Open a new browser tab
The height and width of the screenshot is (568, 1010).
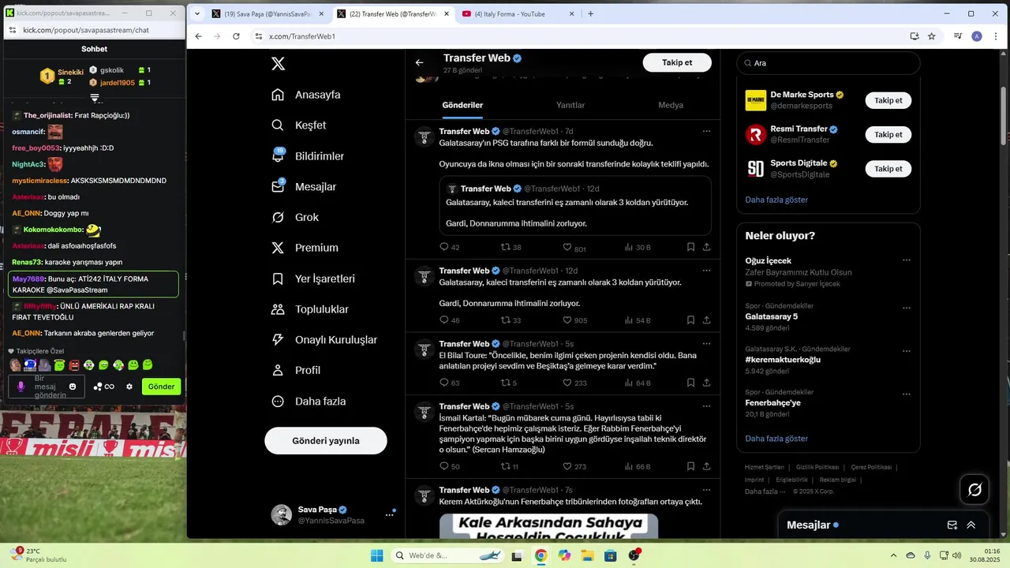(590, 13)
